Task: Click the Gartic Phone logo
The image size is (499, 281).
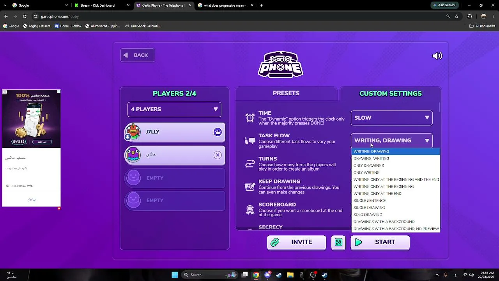Action: [x=281, y=64]
